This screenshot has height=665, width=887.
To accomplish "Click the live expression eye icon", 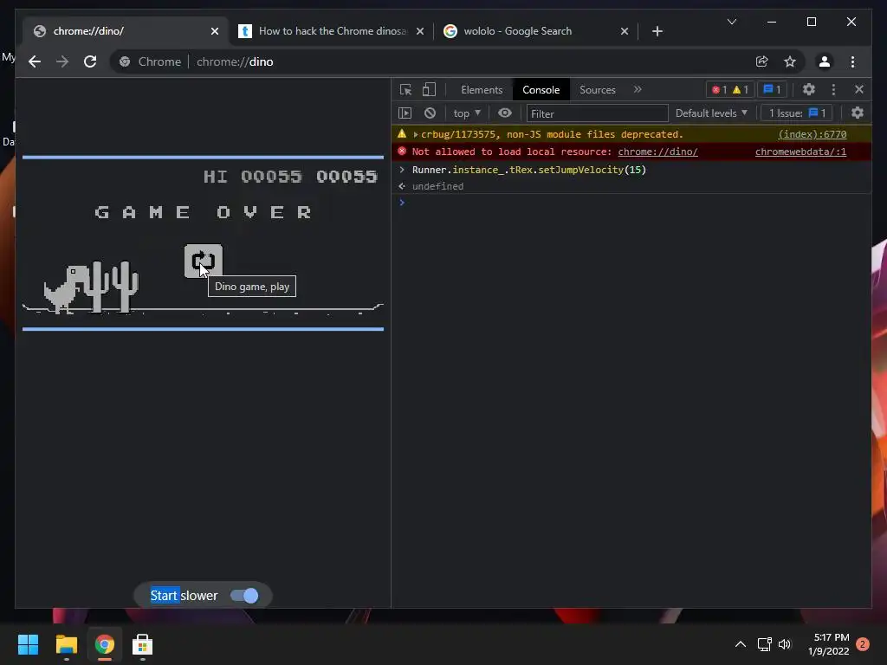I will pyautogui.click(x=505, y=113).
